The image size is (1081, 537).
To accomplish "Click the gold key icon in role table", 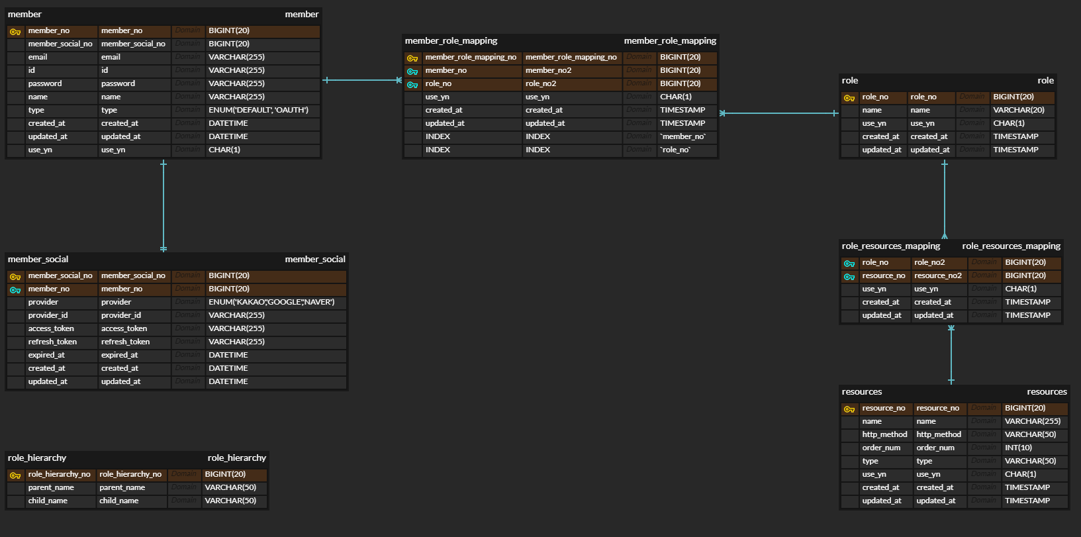I will (849, 97).
